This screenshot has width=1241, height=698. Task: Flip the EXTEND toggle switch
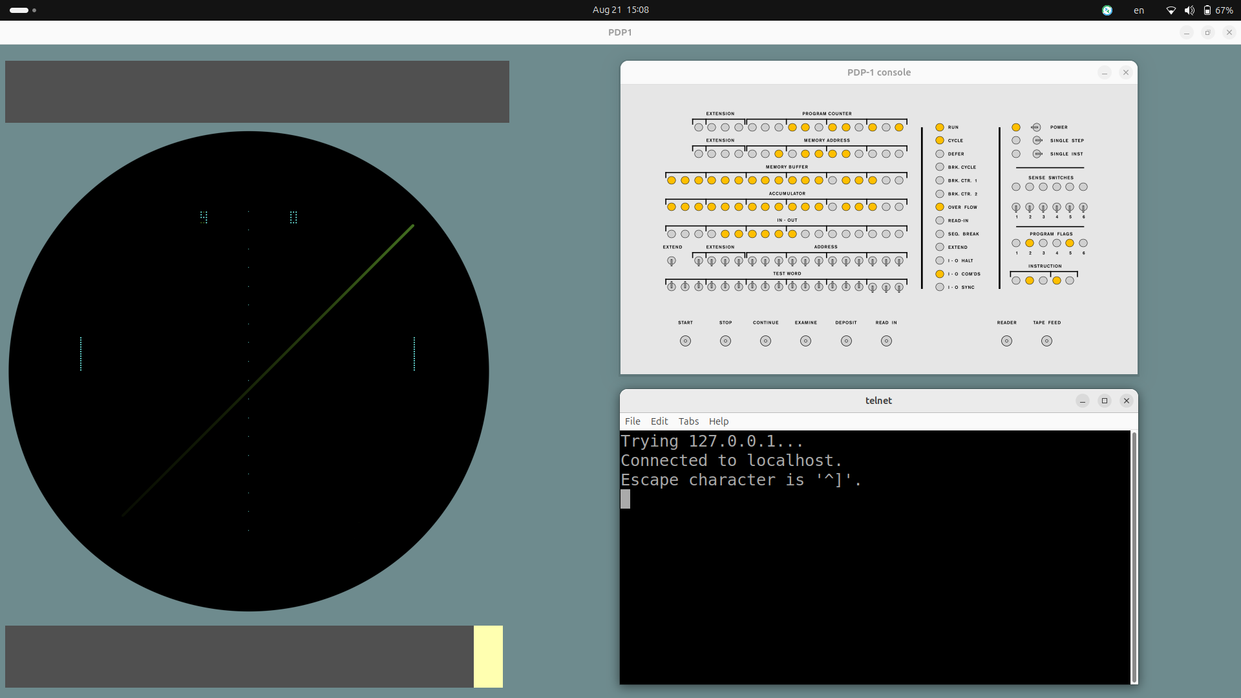[672, 261]
